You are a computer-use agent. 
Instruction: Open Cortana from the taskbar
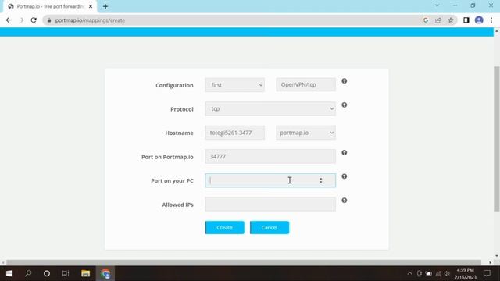click(47, 273)
